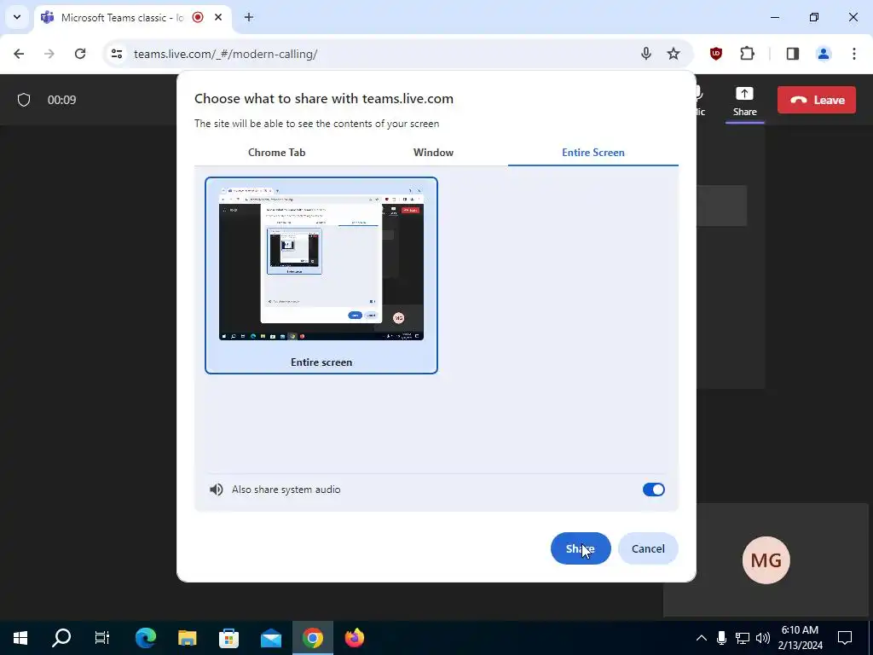The width and height of the screenshot is (873, 655).
Task: Cancel the screen sharing dialog
Action: (648, 548)
